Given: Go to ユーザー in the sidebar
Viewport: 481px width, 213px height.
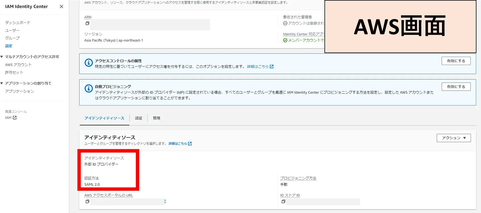Looking at the screenshot, I should click(12, 31).
